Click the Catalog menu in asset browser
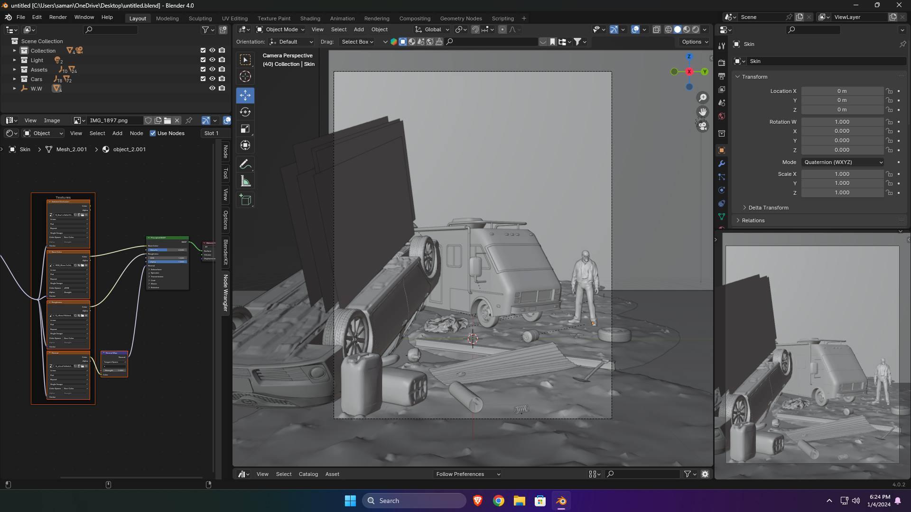This screenshot has width=911, height=512. (x=308, y=474)
